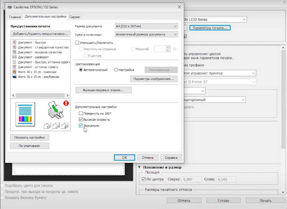Uncheck the 'Высокая скорость' option

pyautogui.click(x=81, y=119)
